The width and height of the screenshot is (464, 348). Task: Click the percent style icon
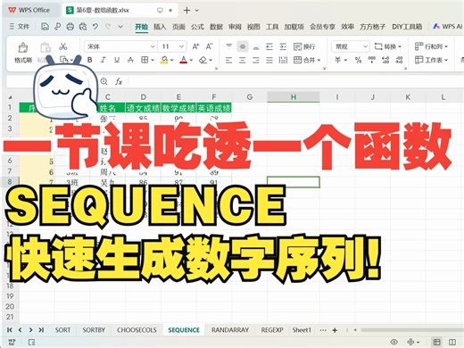[x=358, y=60]
